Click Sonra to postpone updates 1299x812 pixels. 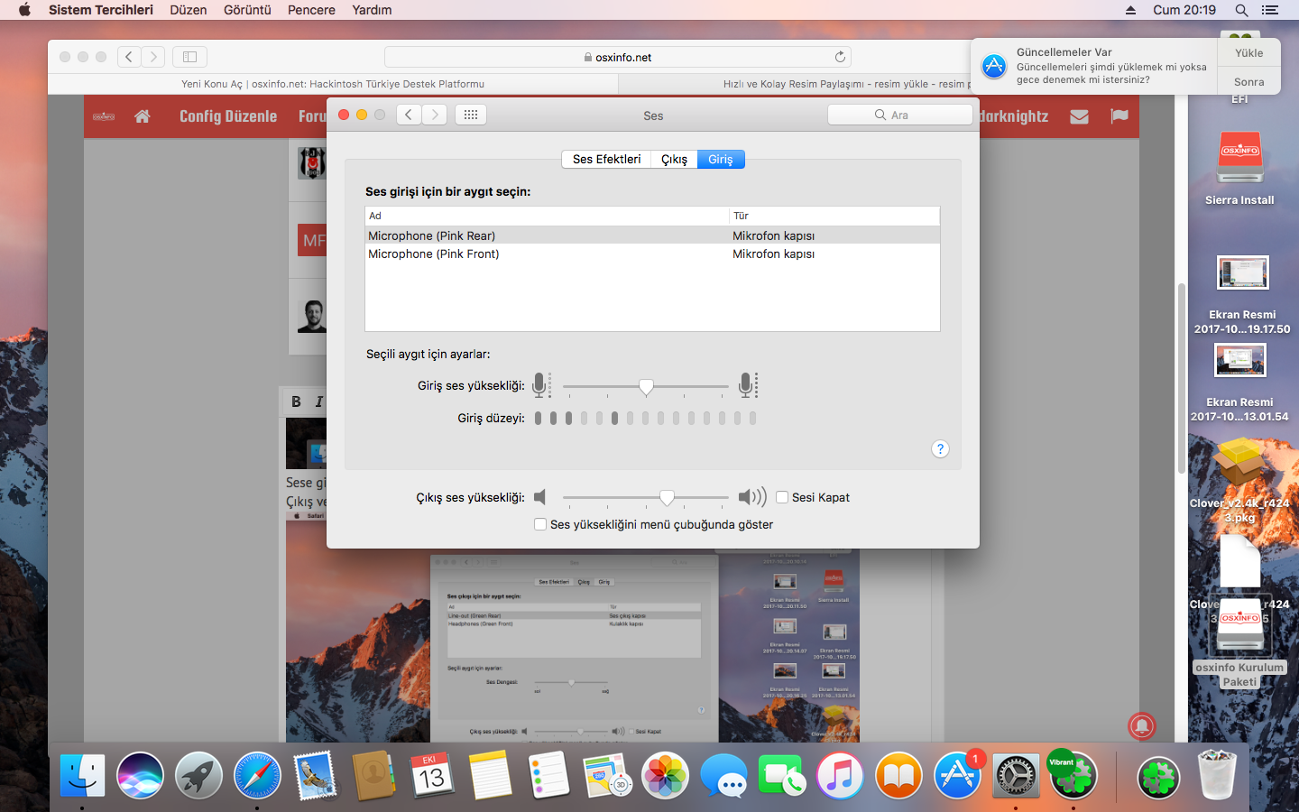(1248, 82)
